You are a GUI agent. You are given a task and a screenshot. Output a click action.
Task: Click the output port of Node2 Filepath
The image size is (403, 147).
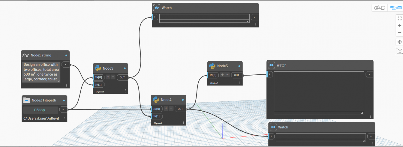coord(64,109)
